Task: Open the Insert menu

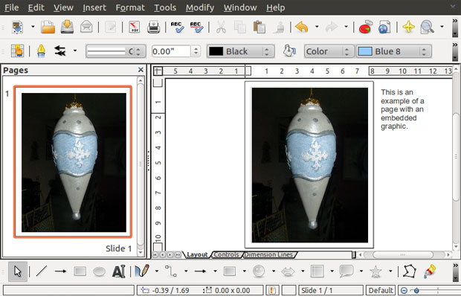Action: [x=94, y=7]
